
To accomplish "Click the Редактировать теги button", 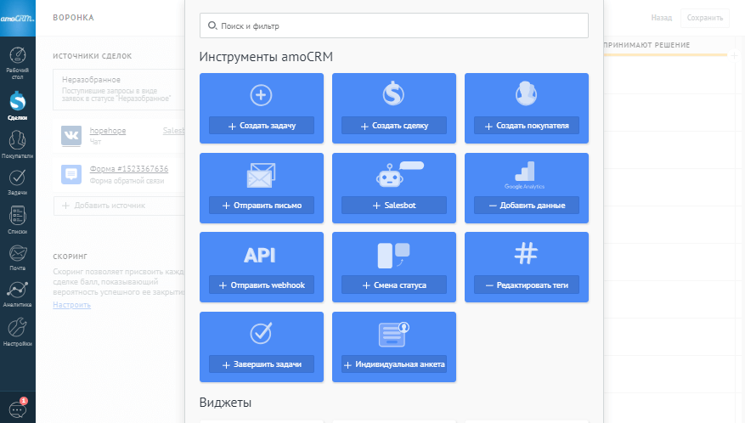I will point(527,285).
